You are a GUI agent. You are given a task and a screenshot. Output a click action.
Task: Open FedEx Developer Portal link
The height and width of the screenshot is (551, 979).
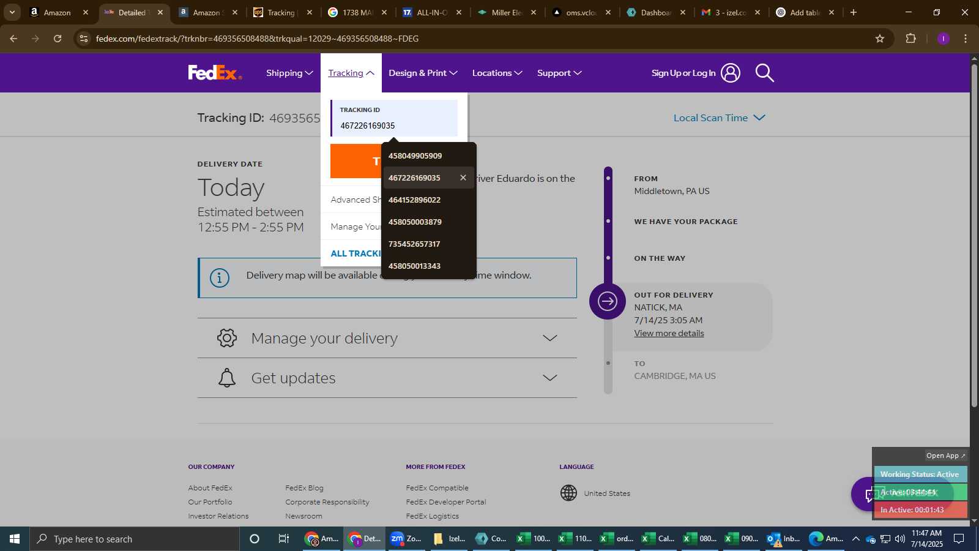coord(445,502)
